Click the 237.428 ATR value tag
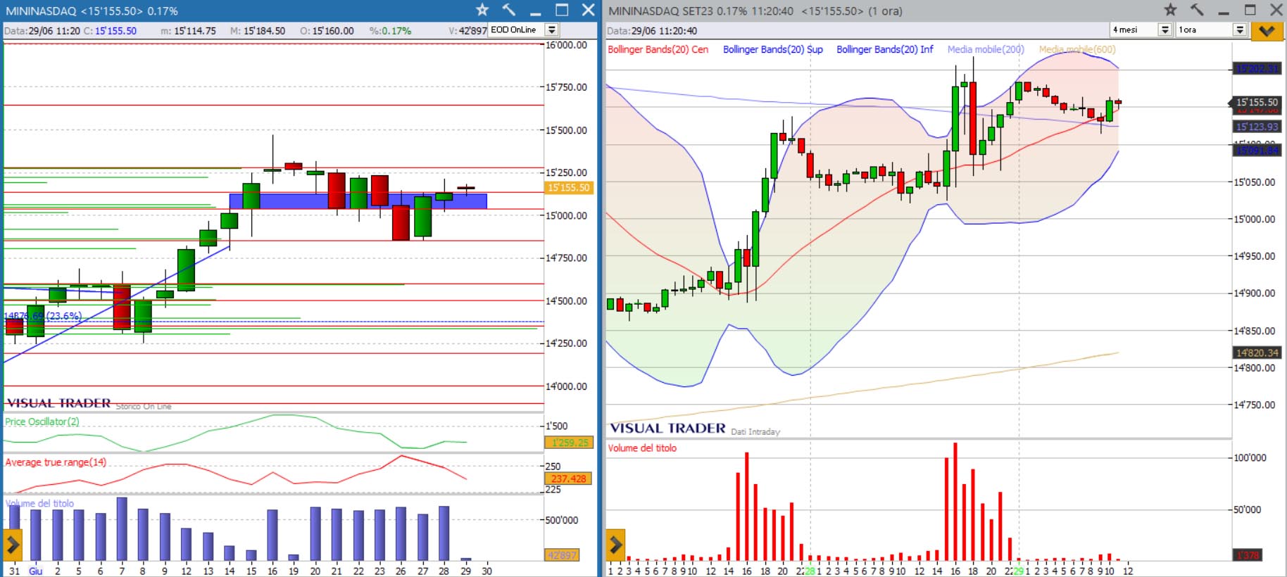The image size is (1287, 577). (569, 478)
